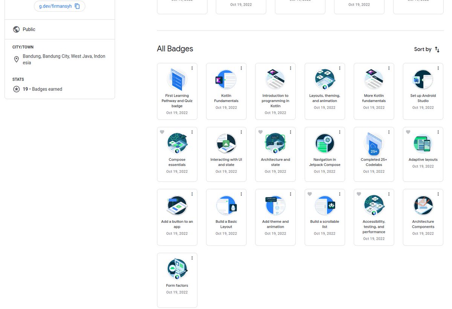Open more options for Kotlin Fundamentals badge
This screenshot has width=452, height=309.
coord(241,68)
